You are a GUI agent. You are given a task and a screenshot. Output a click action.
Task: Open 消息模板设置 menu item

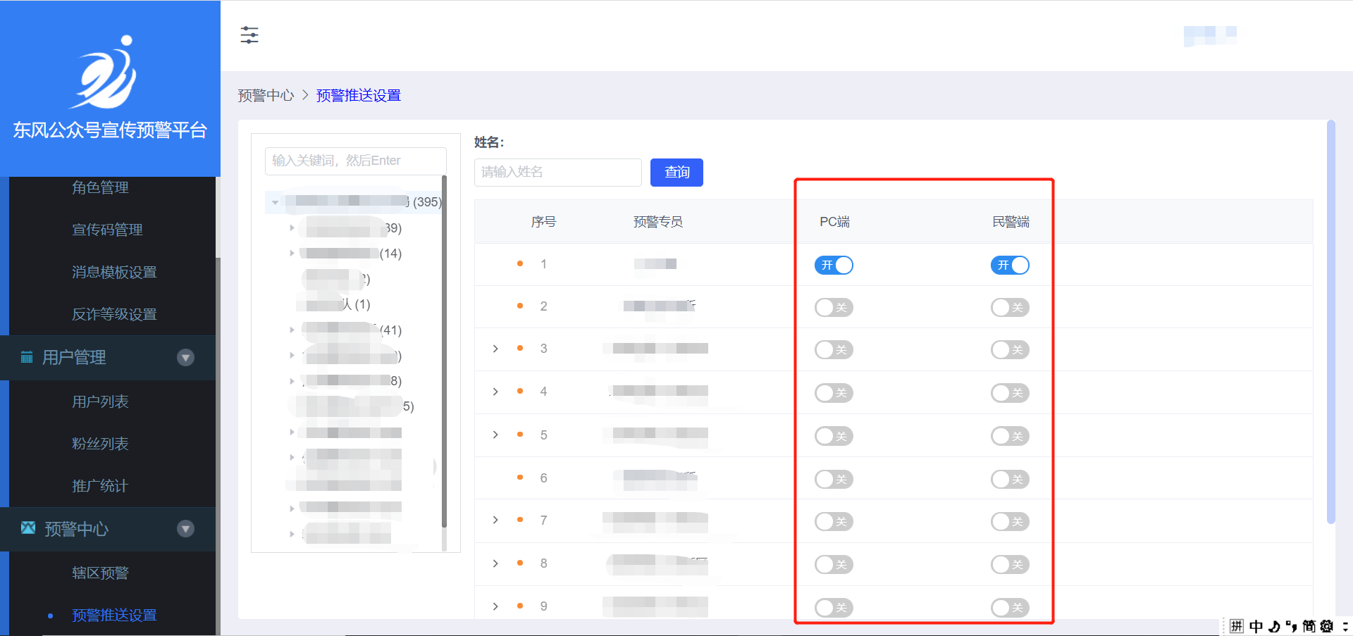(x=114, y=272)
